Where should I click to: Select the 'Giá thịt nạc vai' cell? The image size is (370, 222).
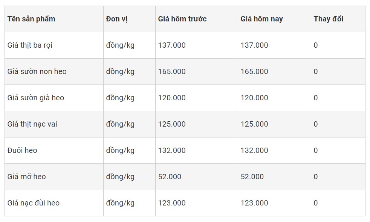tap(32, 124)
